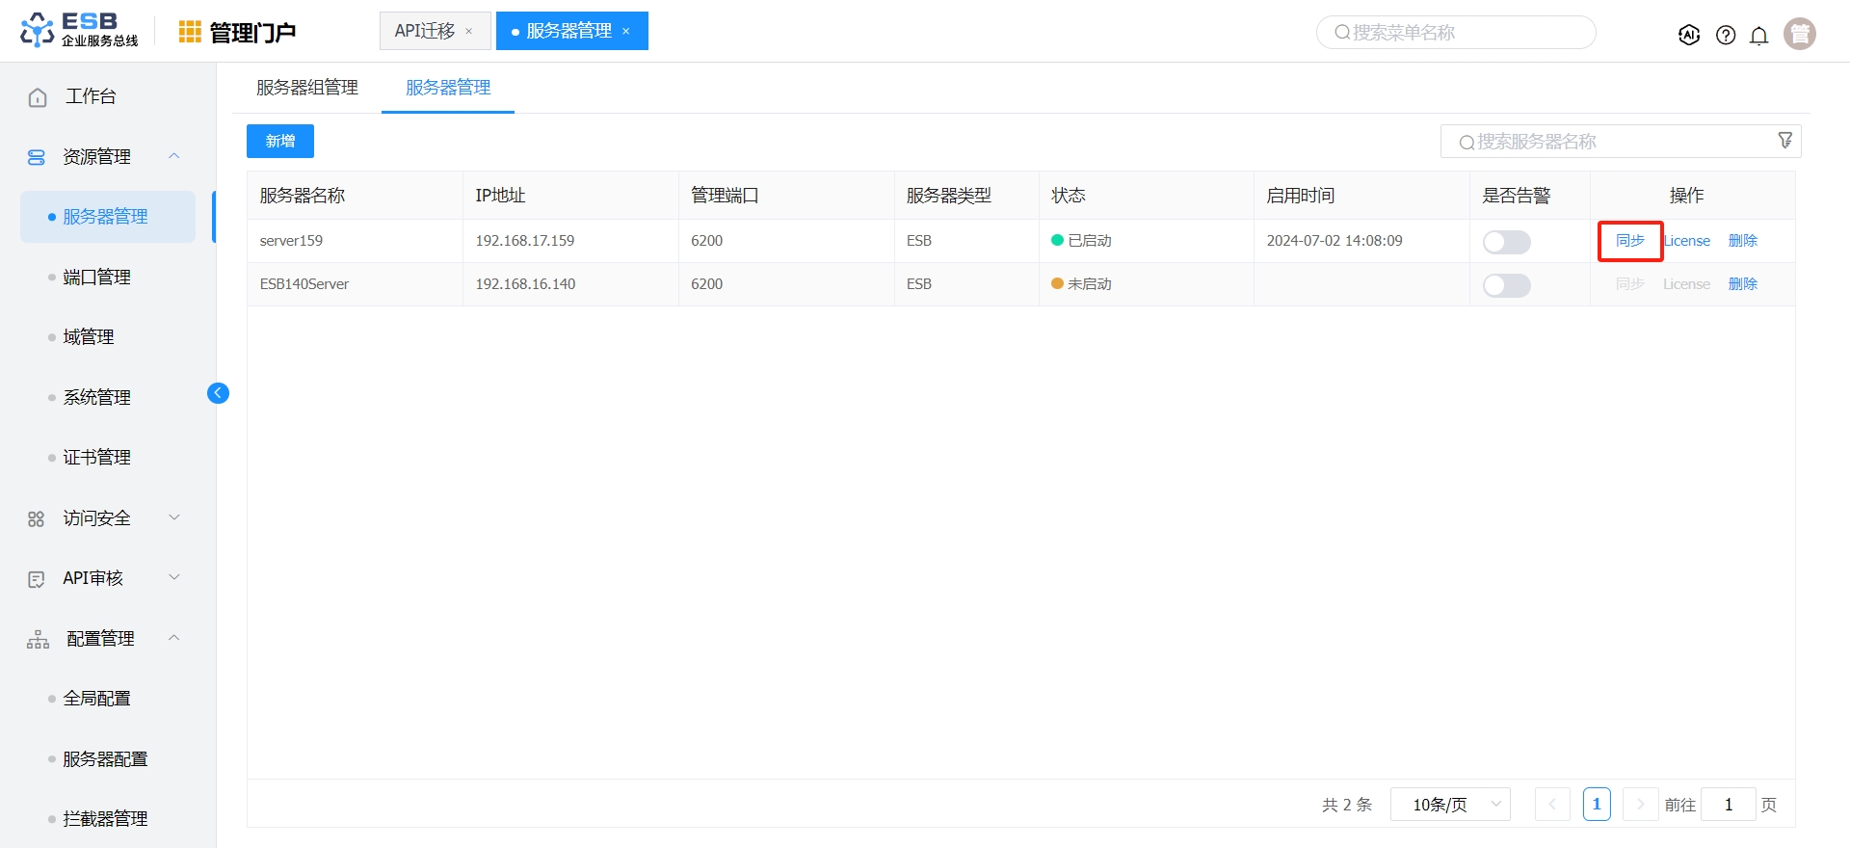
Task: Open the notification bell
Action: pyautogui.click(x=1758, y=36)
